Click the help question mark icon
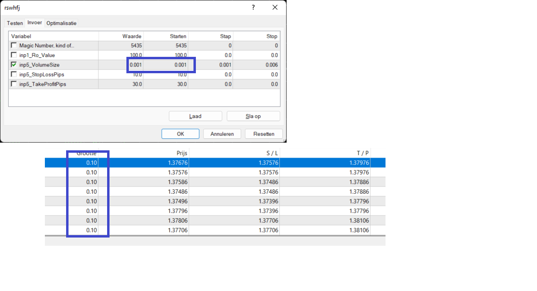The width and height of the screenshot is (537, 291). click(x=253, y=8)
